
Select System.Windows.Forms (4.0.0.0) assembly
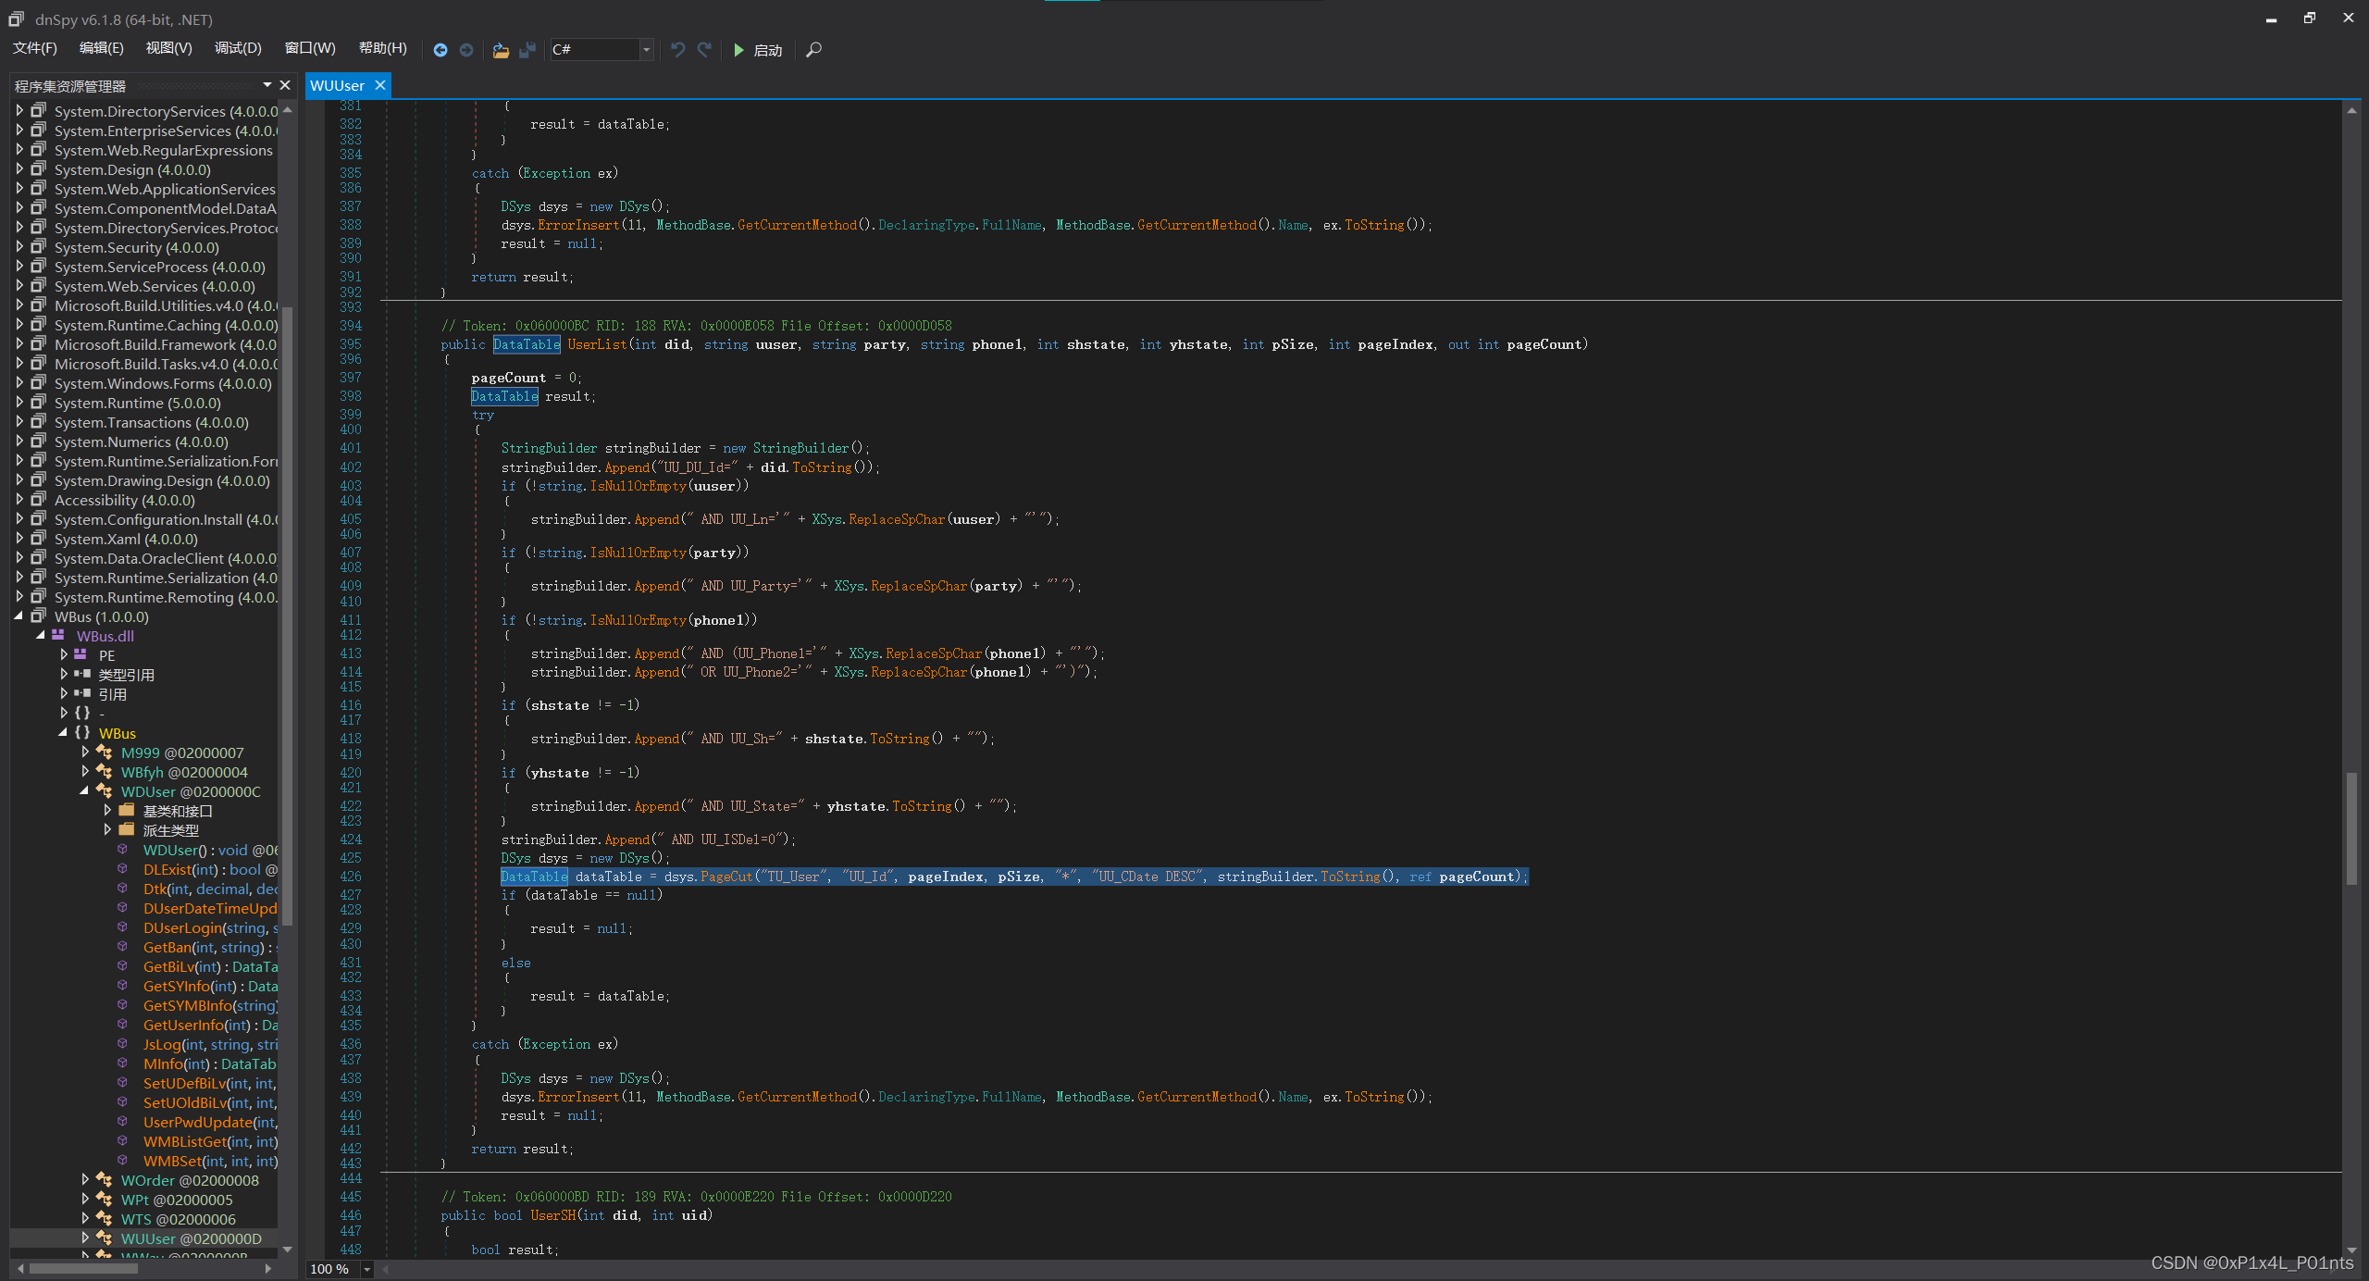[163, 383]
